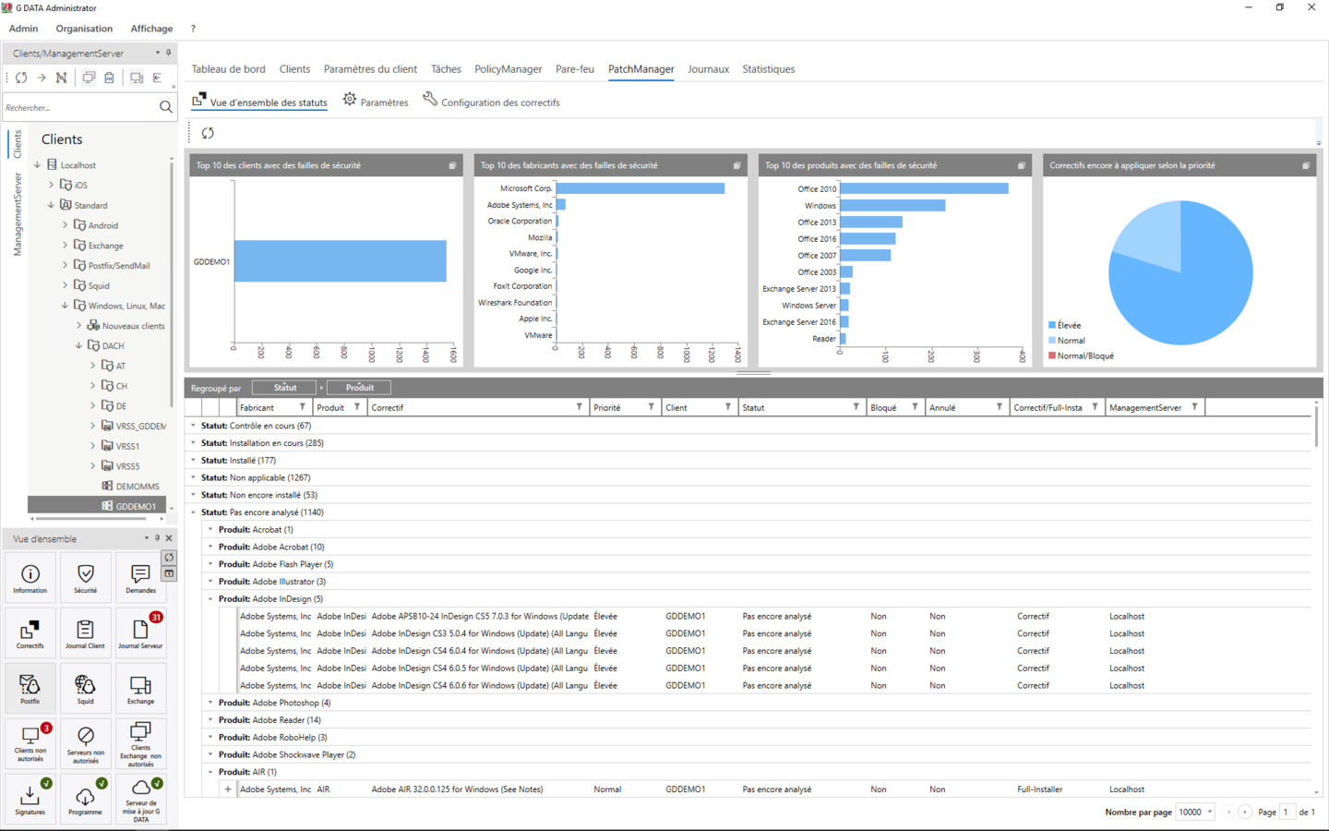This screenshot has width=1329, height=831.
Task: Switch to the Tableau de bord tab
Action: coord(229,69)
